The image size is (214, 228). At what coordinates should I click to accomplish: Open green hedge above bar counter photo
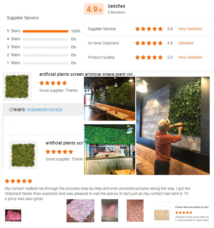(x=110, y=149)
